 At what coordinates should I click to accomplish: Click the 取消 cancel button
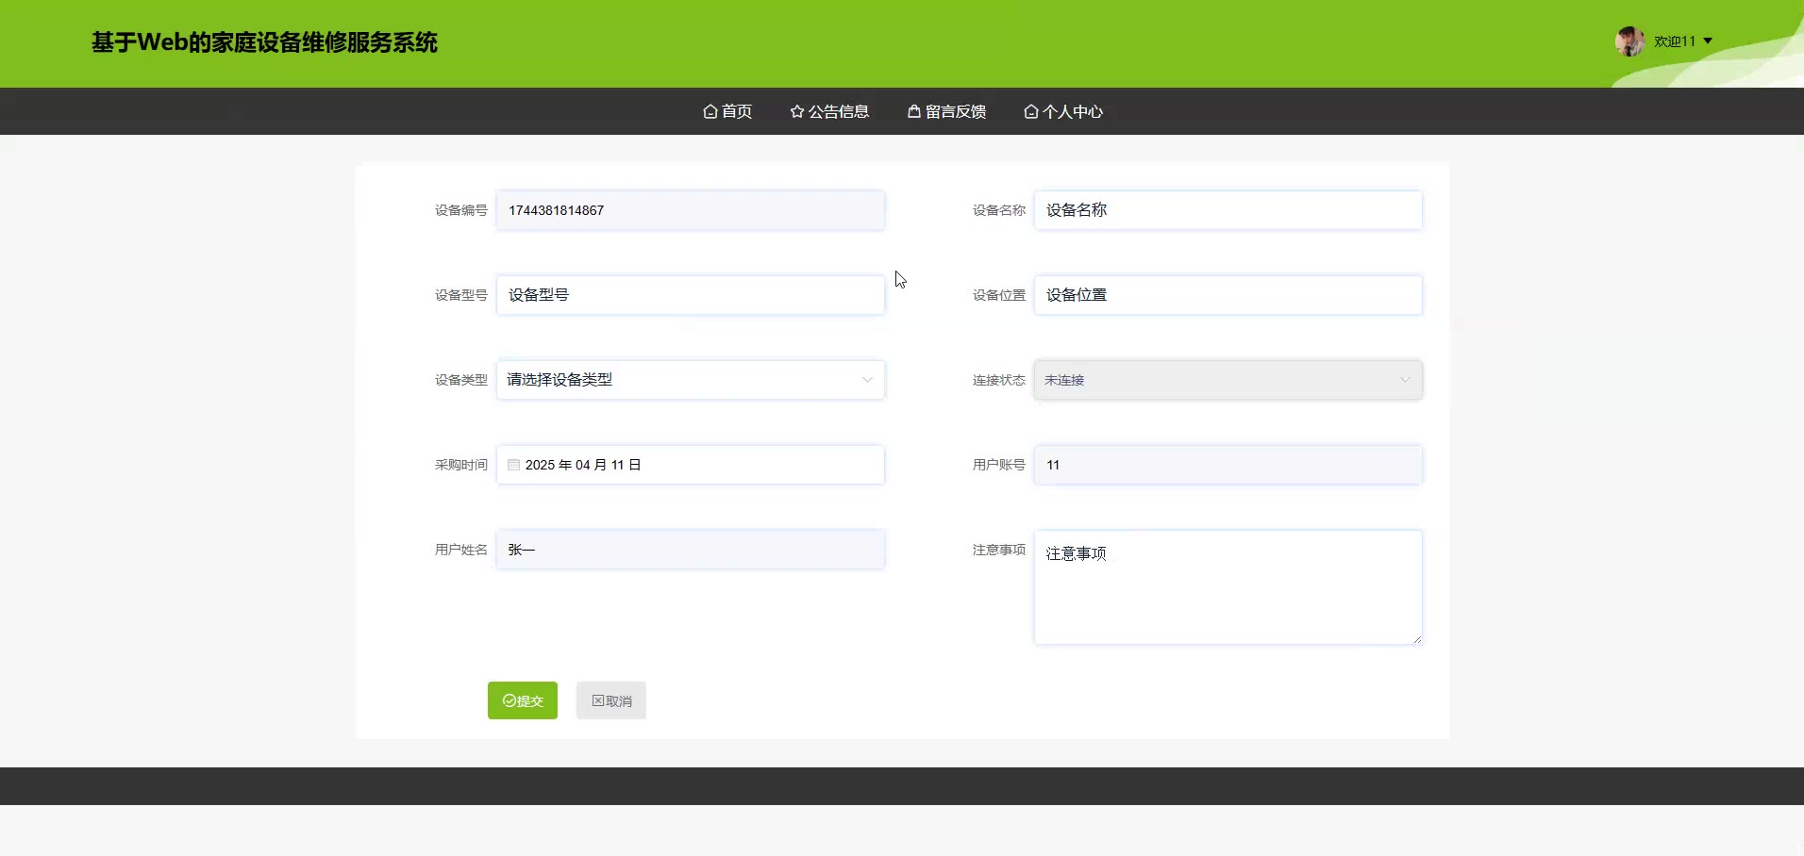pos(611,700)
